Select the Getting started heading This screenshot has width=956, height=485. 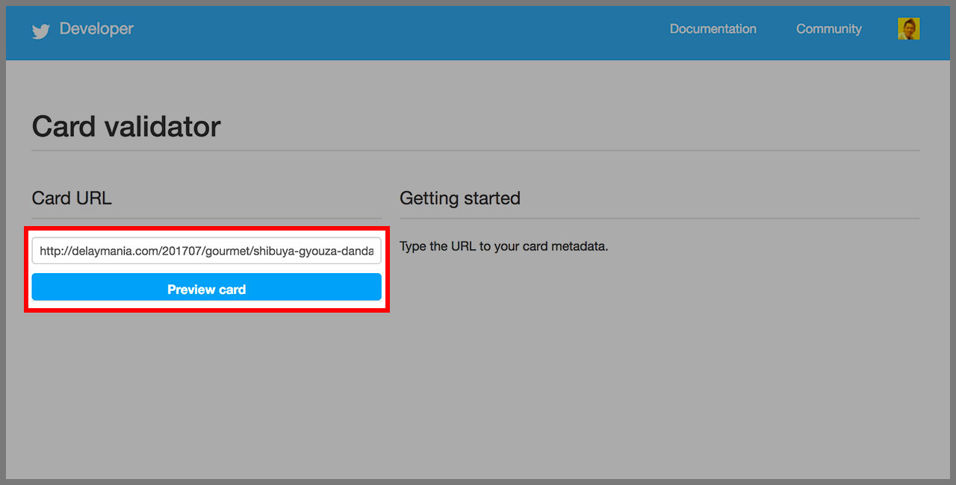(459, 198)
